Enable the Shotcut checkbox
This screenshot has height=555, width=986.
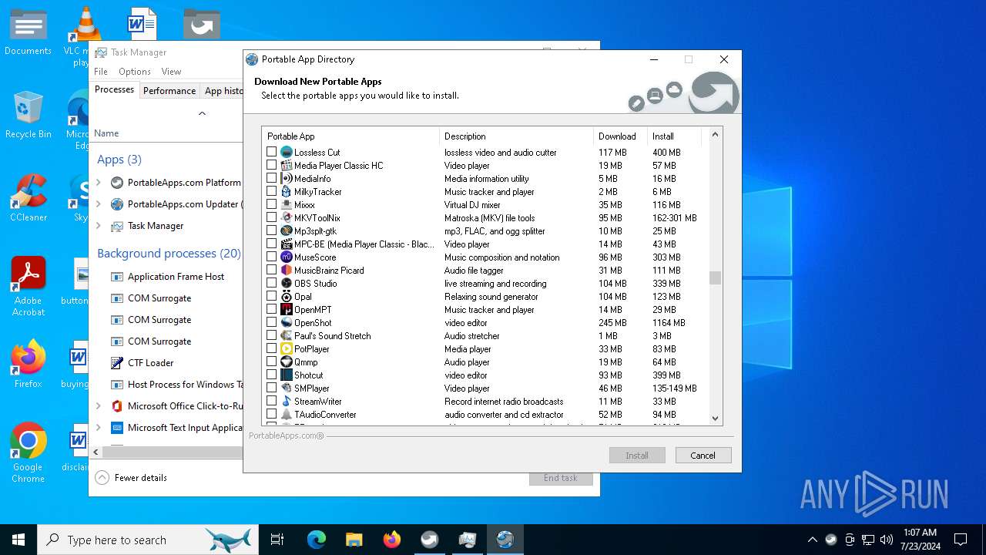pyautogui.click(x=271, y=375)
